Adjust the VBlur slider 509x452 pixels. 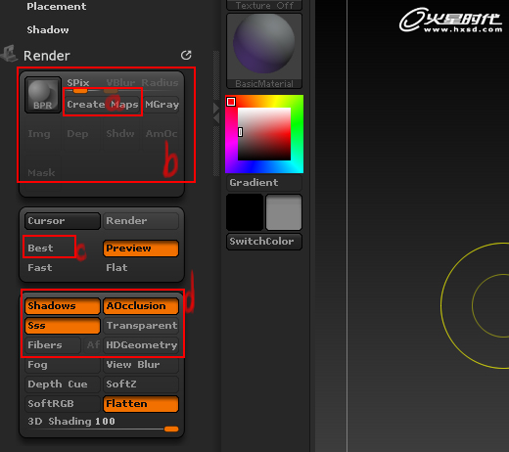tap(120, 85)
